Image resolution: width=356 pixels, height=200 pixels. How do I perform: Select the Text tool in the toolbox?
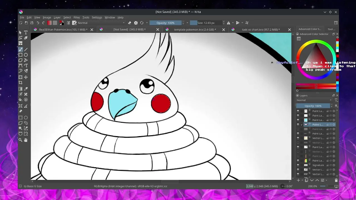[26, 32]
